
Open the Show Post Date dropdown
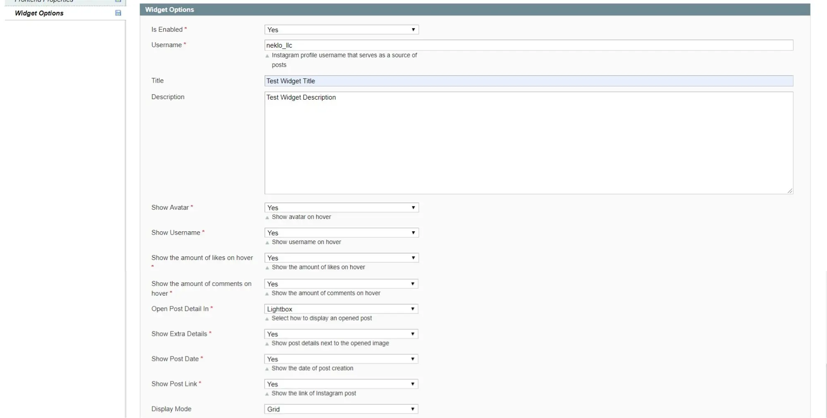(341, 359)
